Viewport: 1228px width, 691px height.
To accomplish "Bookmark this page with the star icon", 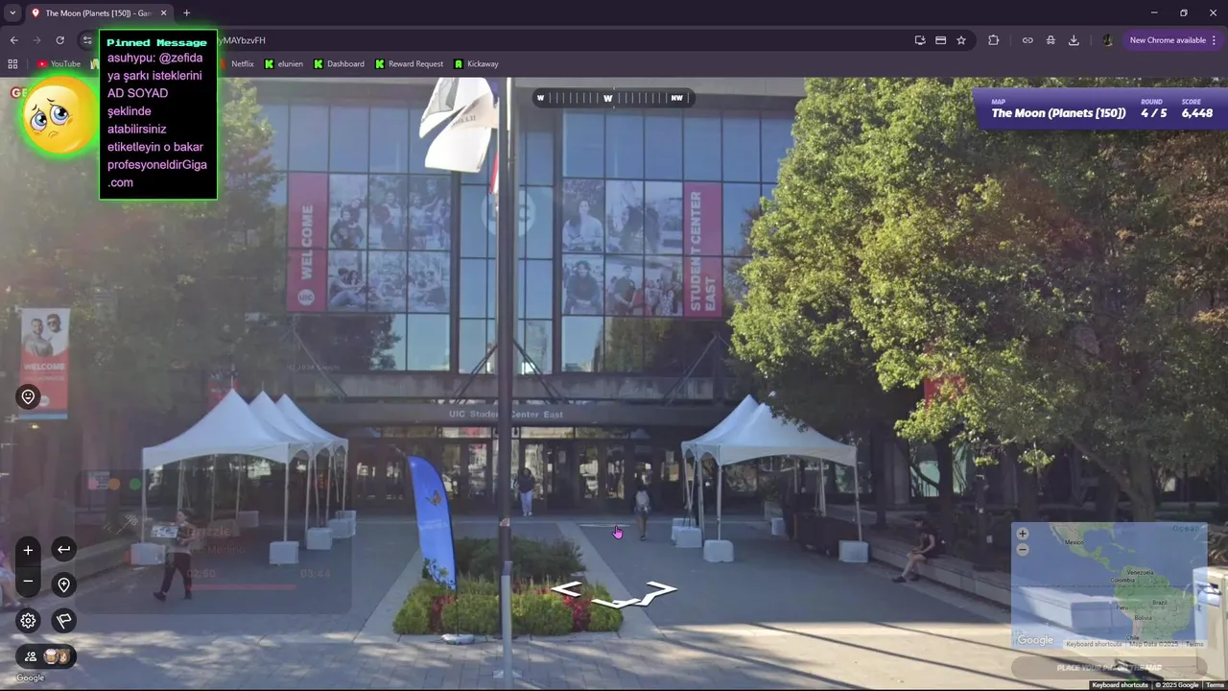I will click(961, 40).
